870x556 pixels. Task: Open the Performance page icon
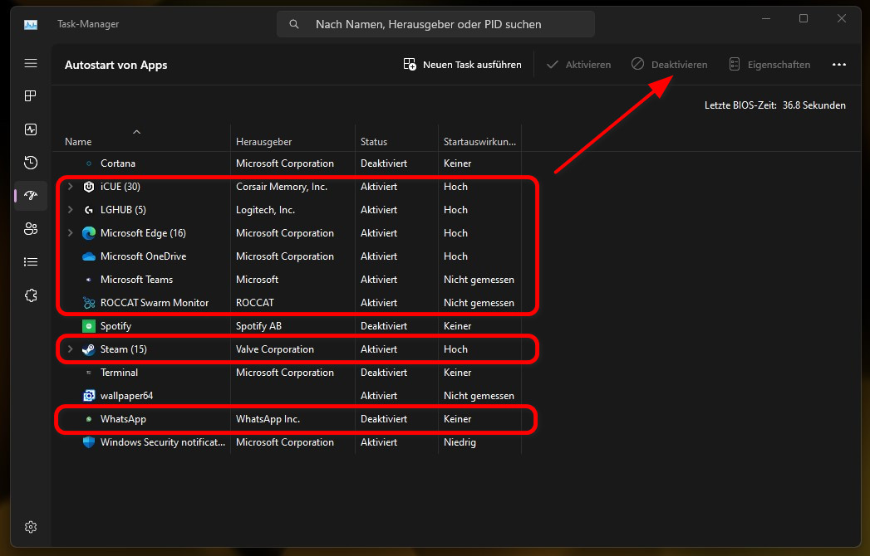pos(31,129)
